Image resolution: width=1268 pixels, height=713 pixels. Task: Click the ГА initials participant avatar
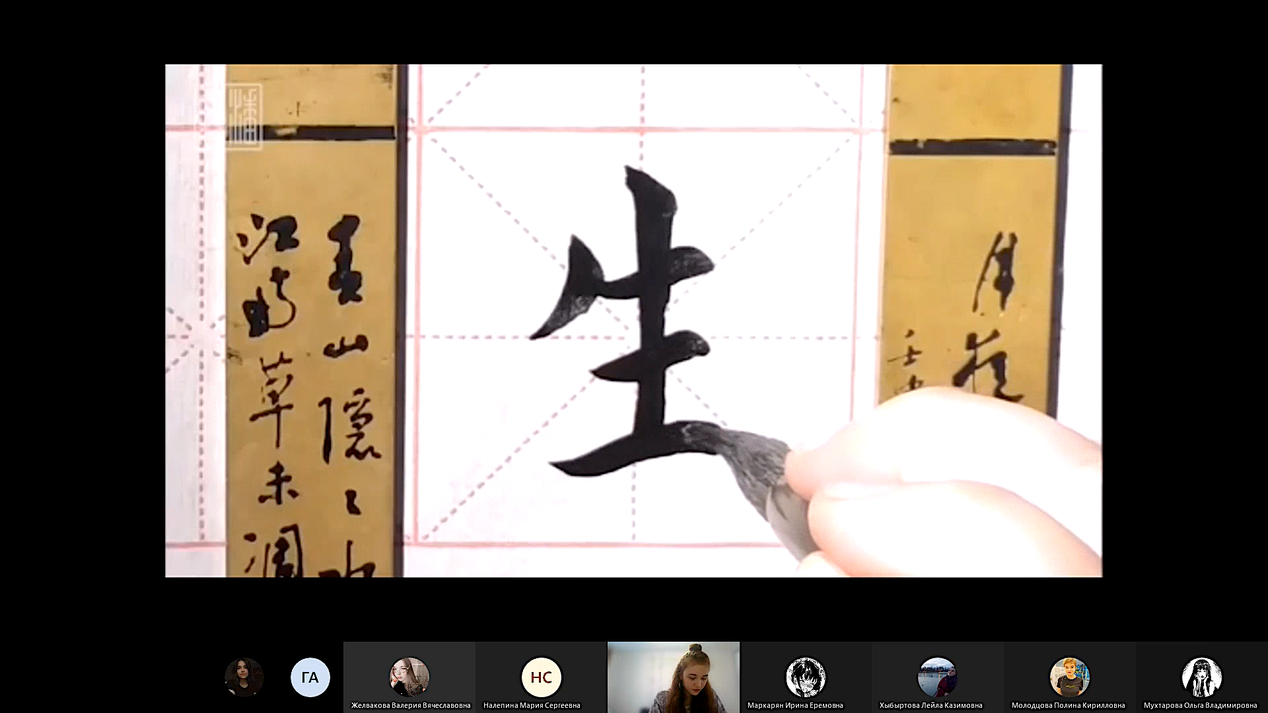click(310, 677)
